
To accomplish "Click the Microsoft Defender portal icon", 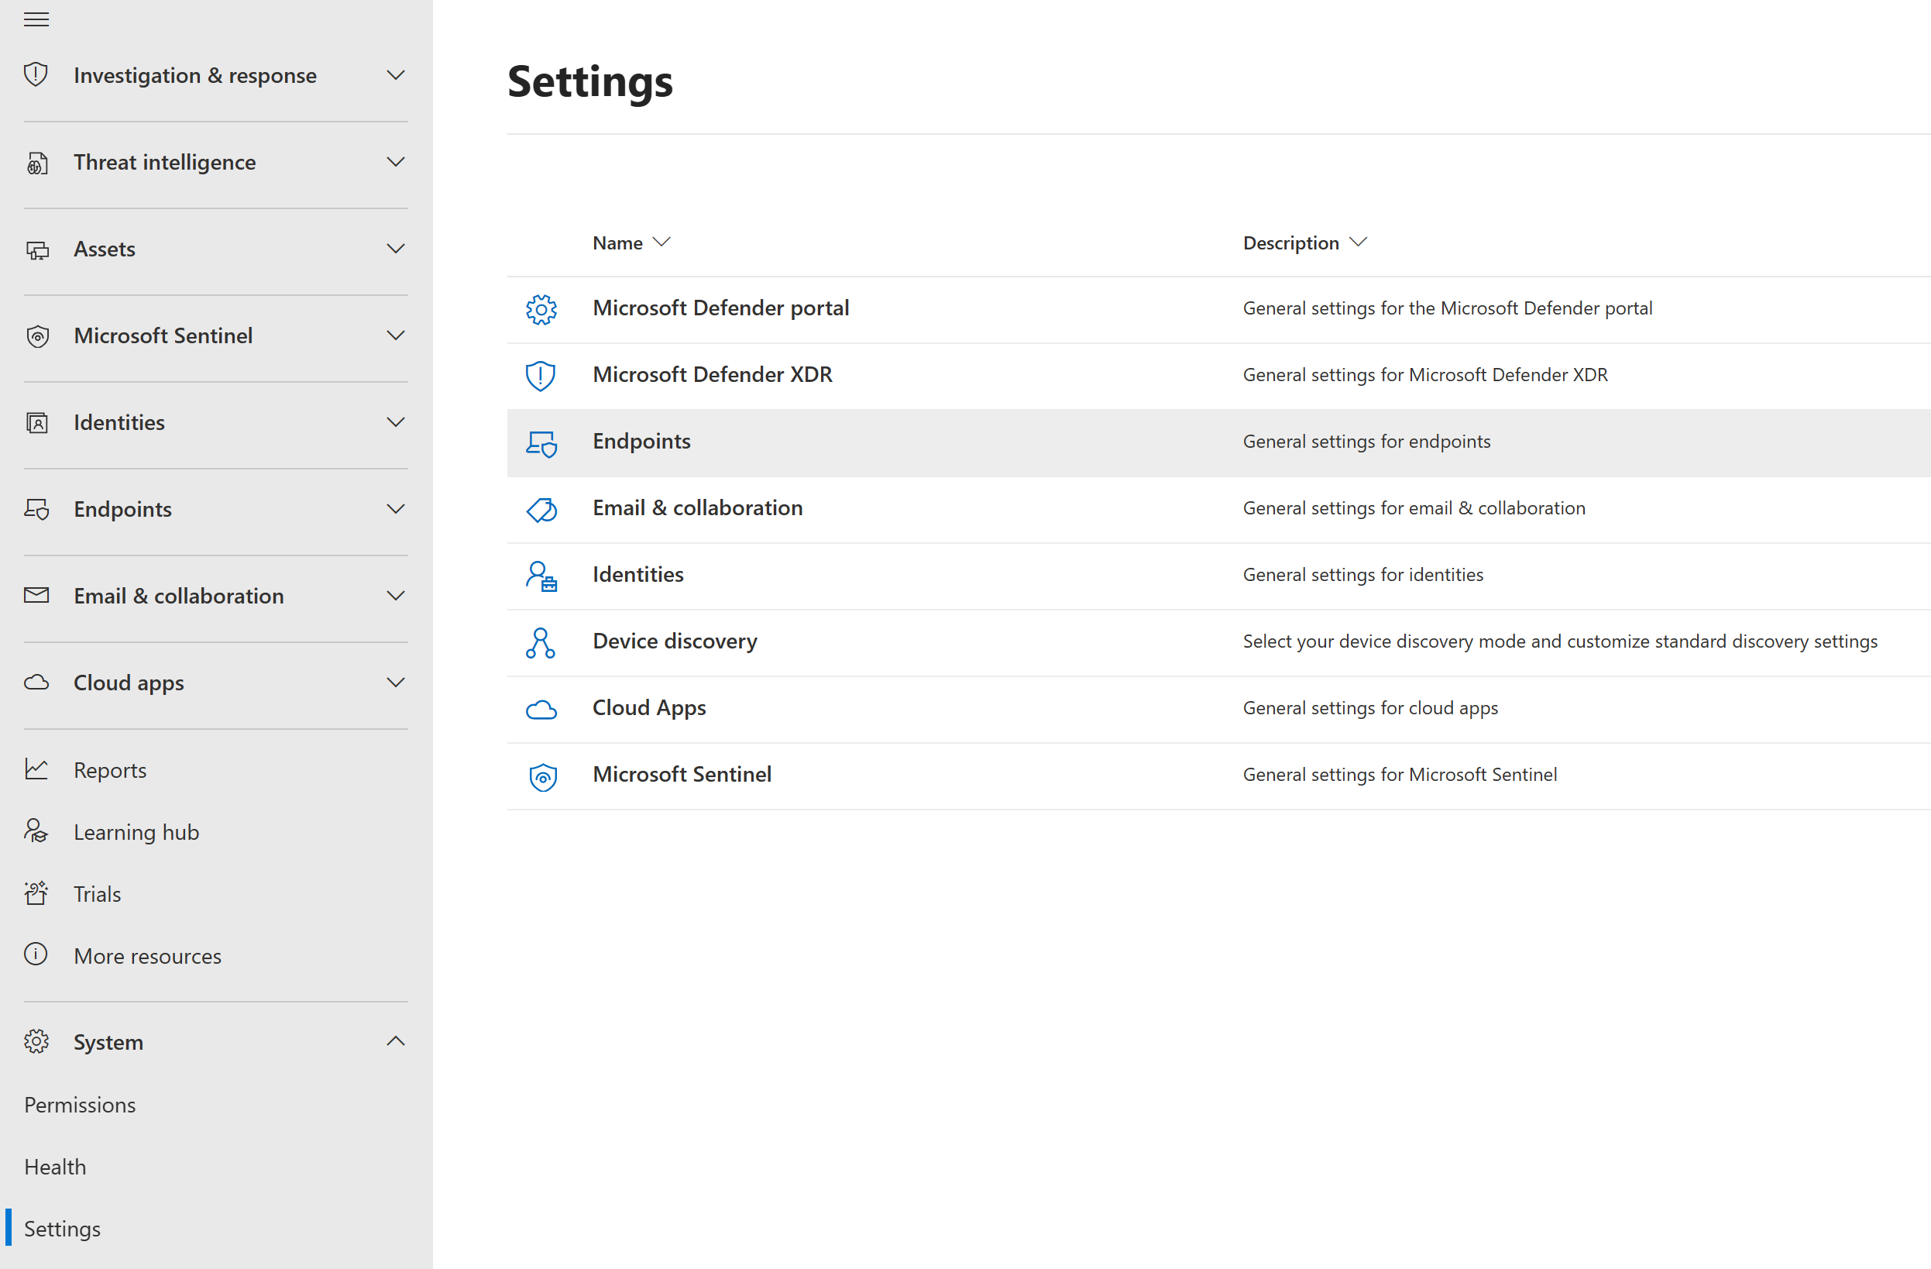I will [541, 308].
